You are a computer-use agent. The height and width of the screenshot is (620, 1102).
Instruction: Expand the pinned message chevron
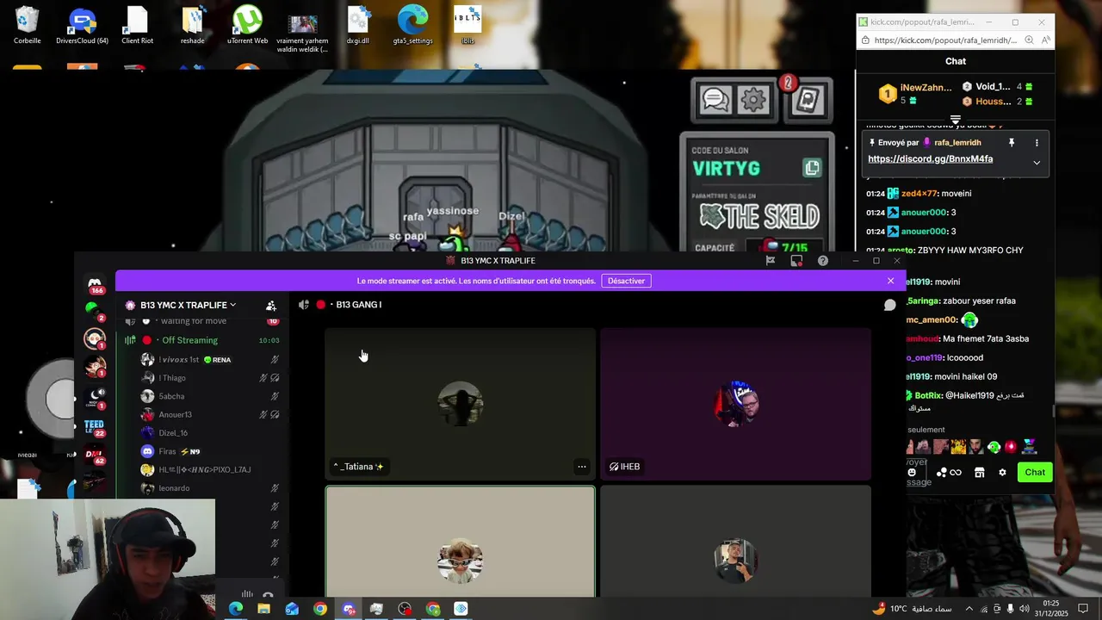click(x=1037, y=163)
